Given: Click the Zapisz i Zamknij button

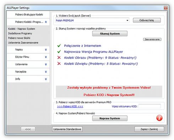Looking at the screenshot, I should [149, 129].
